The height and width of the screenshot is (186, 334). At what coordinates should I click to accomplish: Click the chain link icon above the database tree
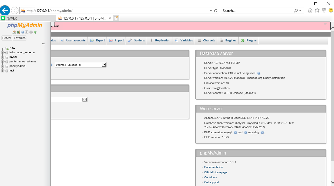(x=44, y=44)
